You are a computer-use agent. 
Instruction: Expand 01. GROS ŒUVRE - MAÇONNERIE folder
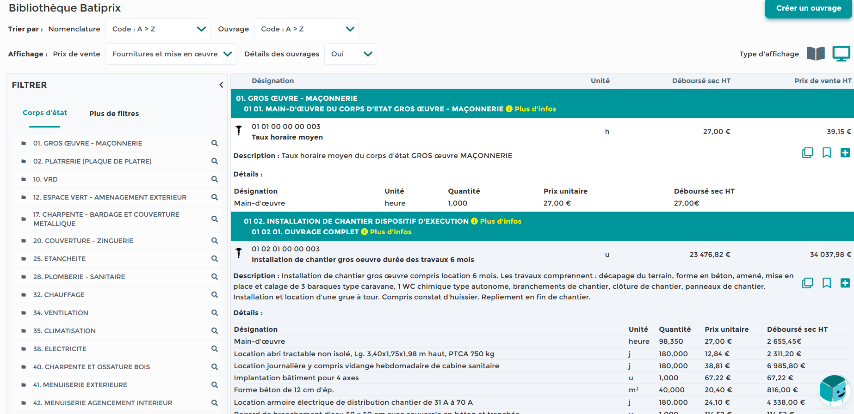(24, 143)
